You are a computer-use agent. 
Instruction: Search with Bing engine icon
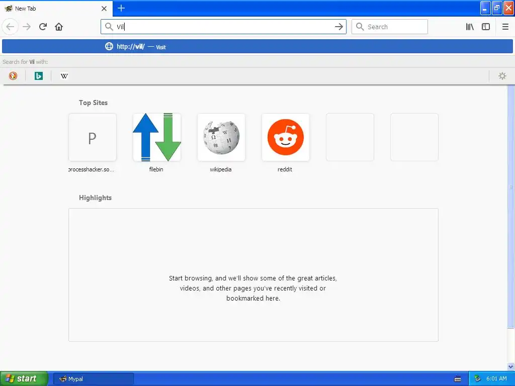[38, 76]
